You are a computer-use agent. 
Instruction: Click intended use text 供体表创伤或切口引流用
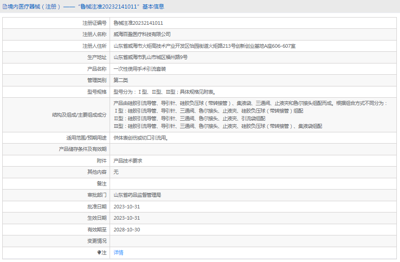tap(141, 138)
